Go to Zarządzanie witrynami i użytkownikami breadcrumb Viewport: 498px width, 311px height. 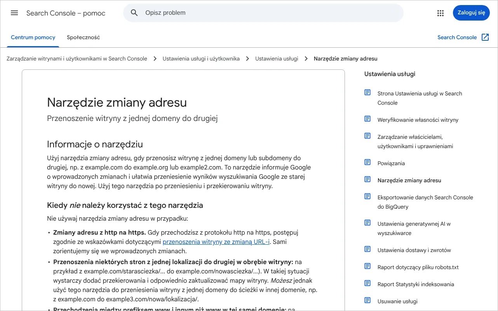[x=77, y=59]
